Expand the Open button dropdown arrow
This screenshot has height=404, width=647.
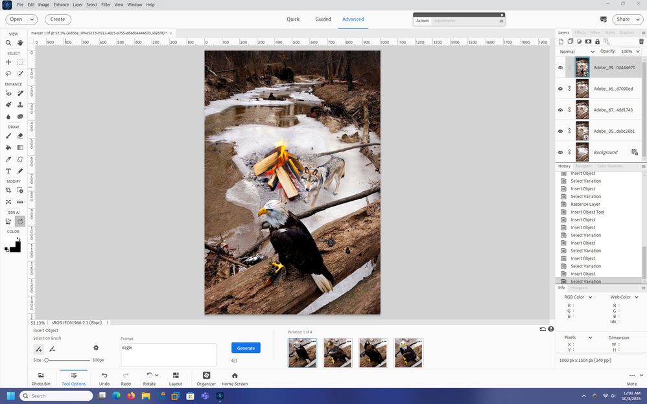pos(32,19)
